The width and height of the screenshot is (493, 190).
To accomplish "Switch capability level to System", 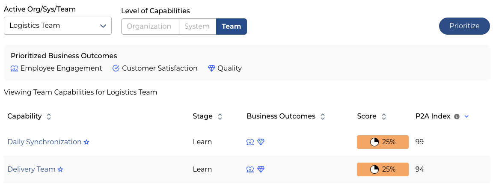I will [197, 26].
